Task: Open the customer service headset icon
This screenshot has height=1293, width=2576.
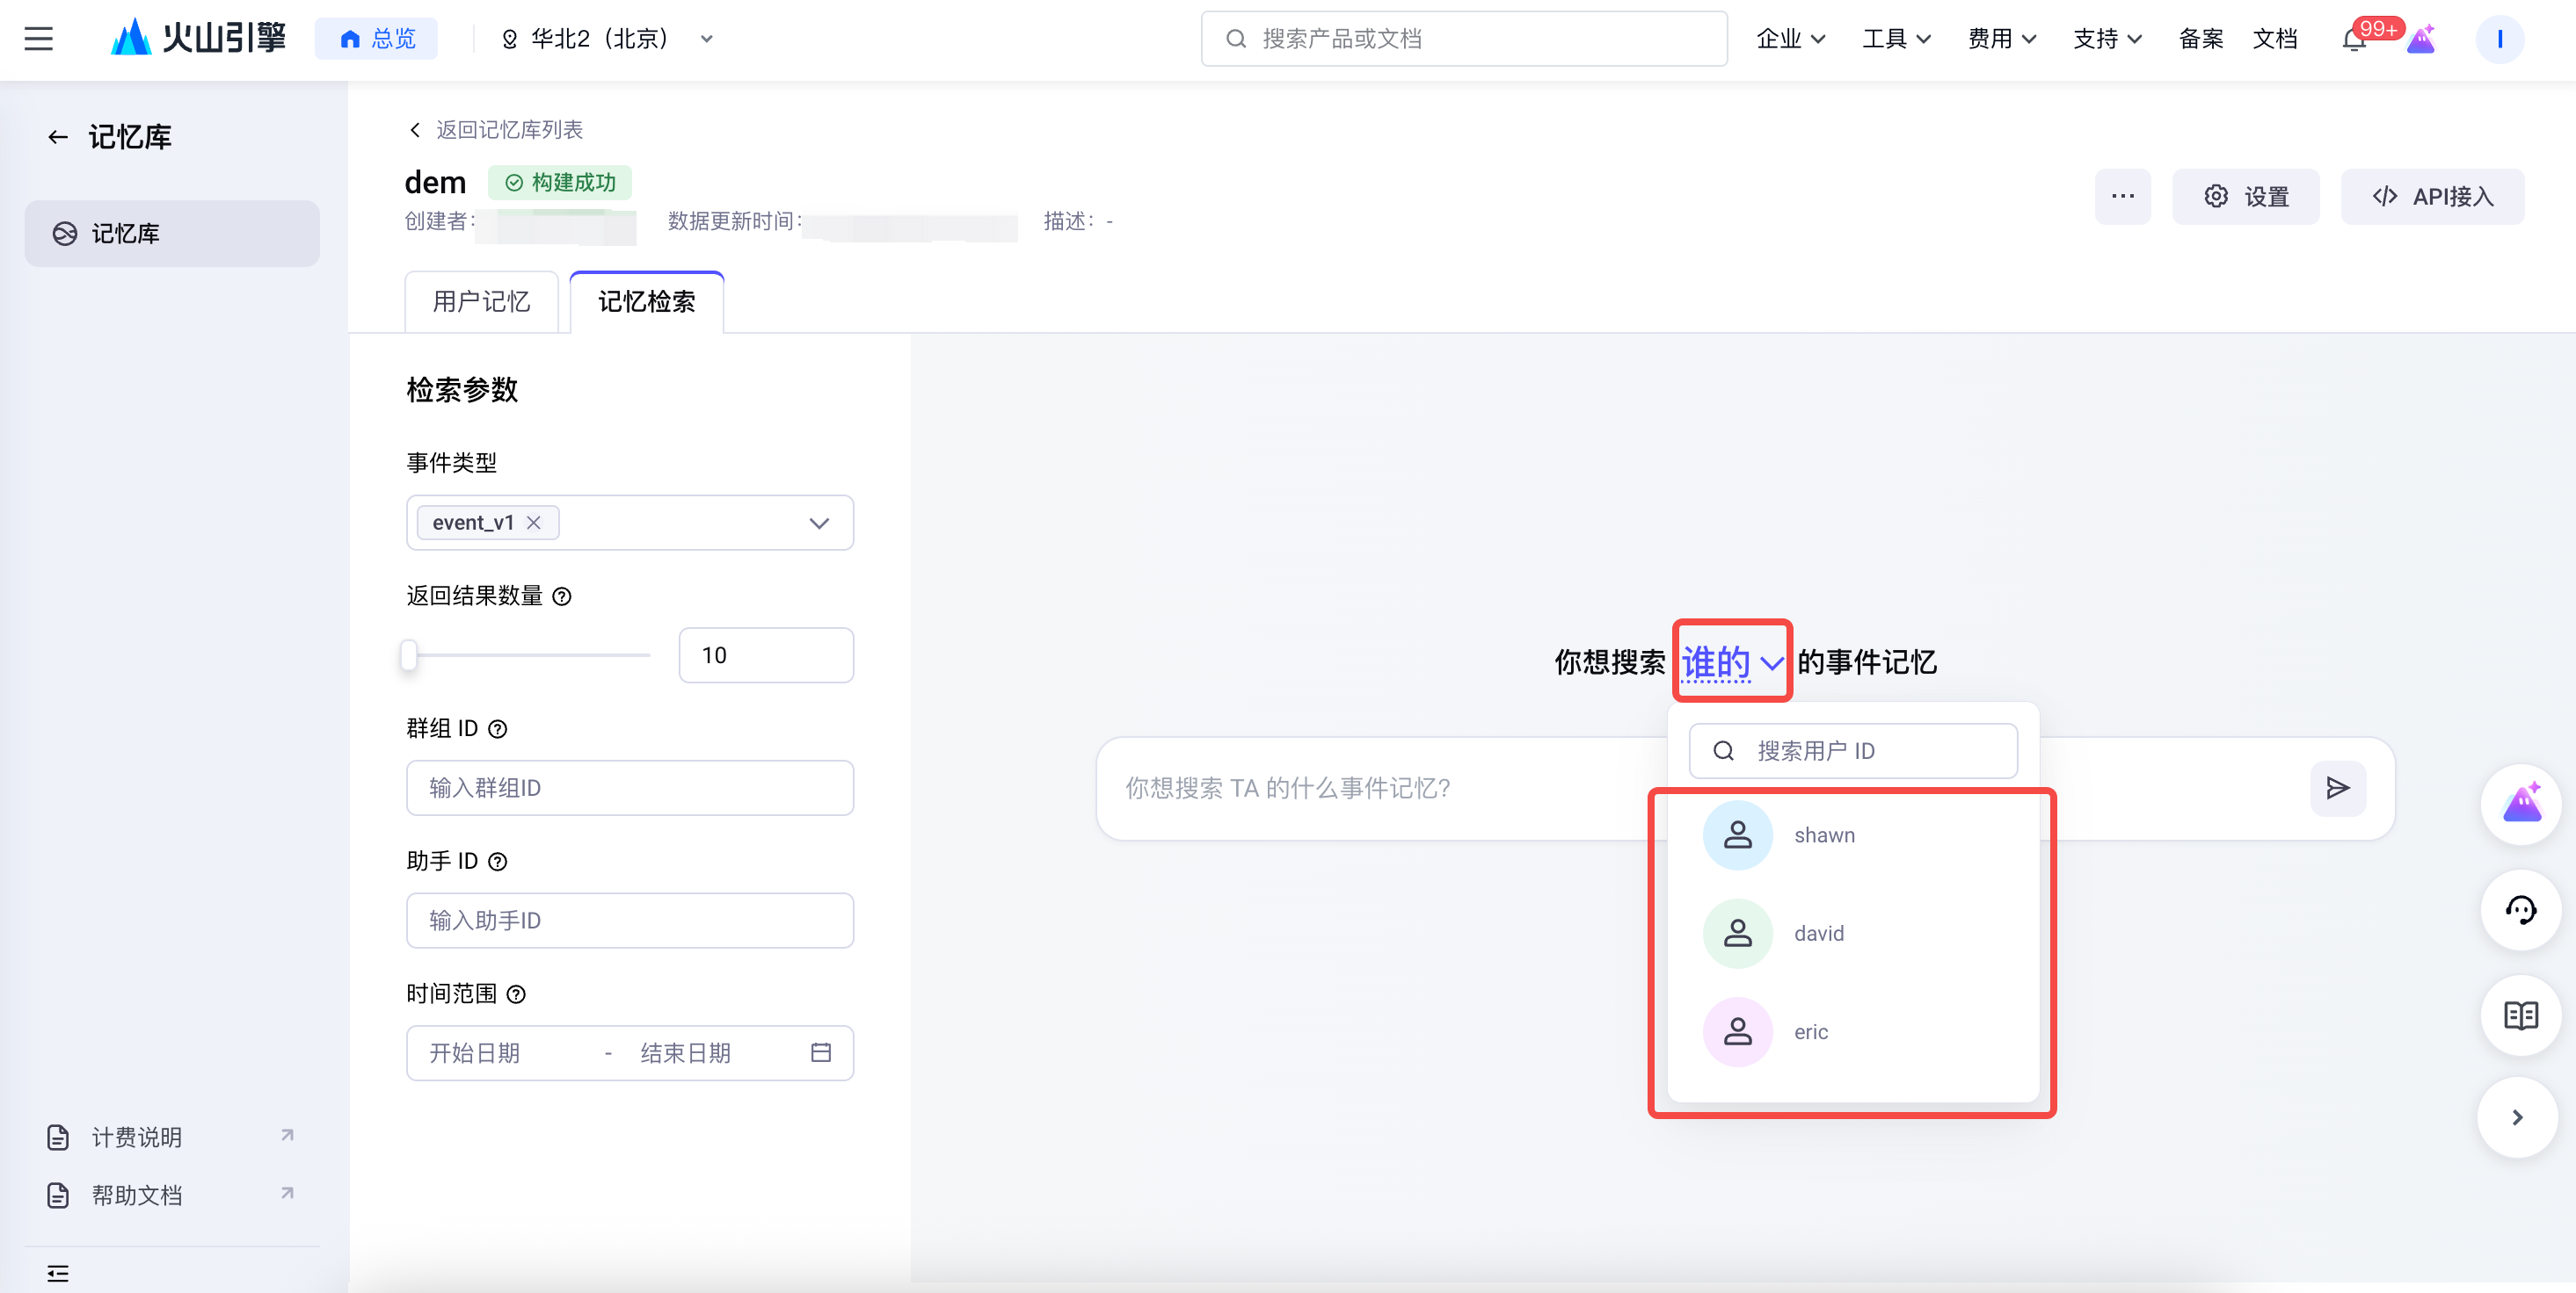Action: pos(2520,910)
